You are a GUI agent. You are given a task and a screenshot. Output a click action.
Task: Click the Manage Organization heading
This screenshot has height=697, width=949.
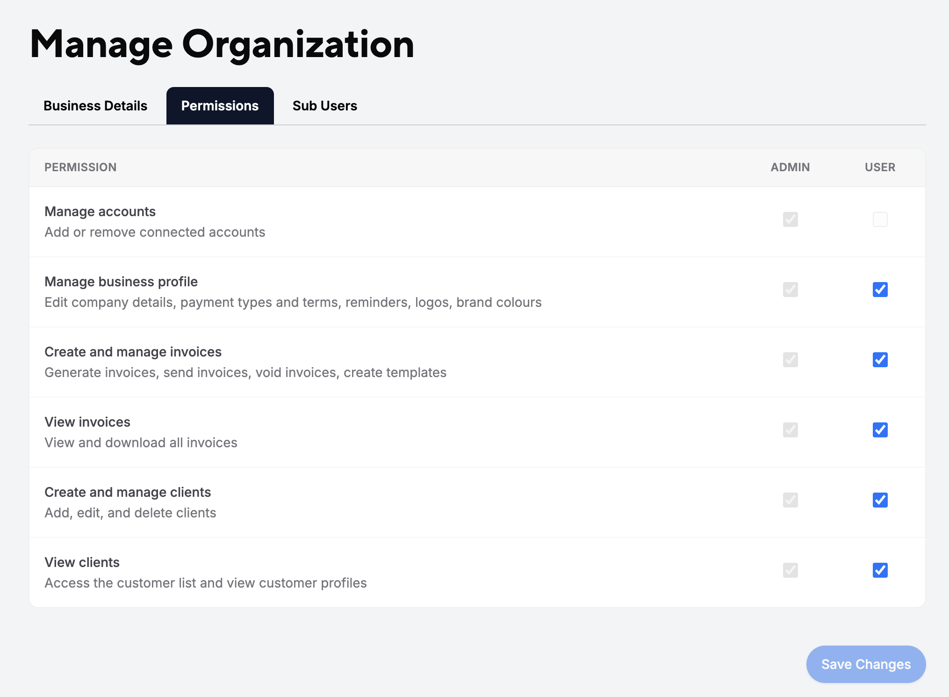pos(222,44)
